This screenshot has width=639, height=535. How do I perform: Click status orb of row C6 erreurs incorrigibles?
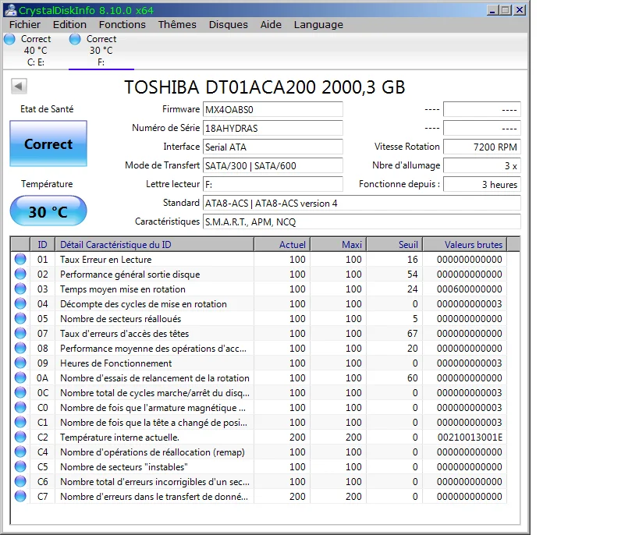click(x=20, y=481)
